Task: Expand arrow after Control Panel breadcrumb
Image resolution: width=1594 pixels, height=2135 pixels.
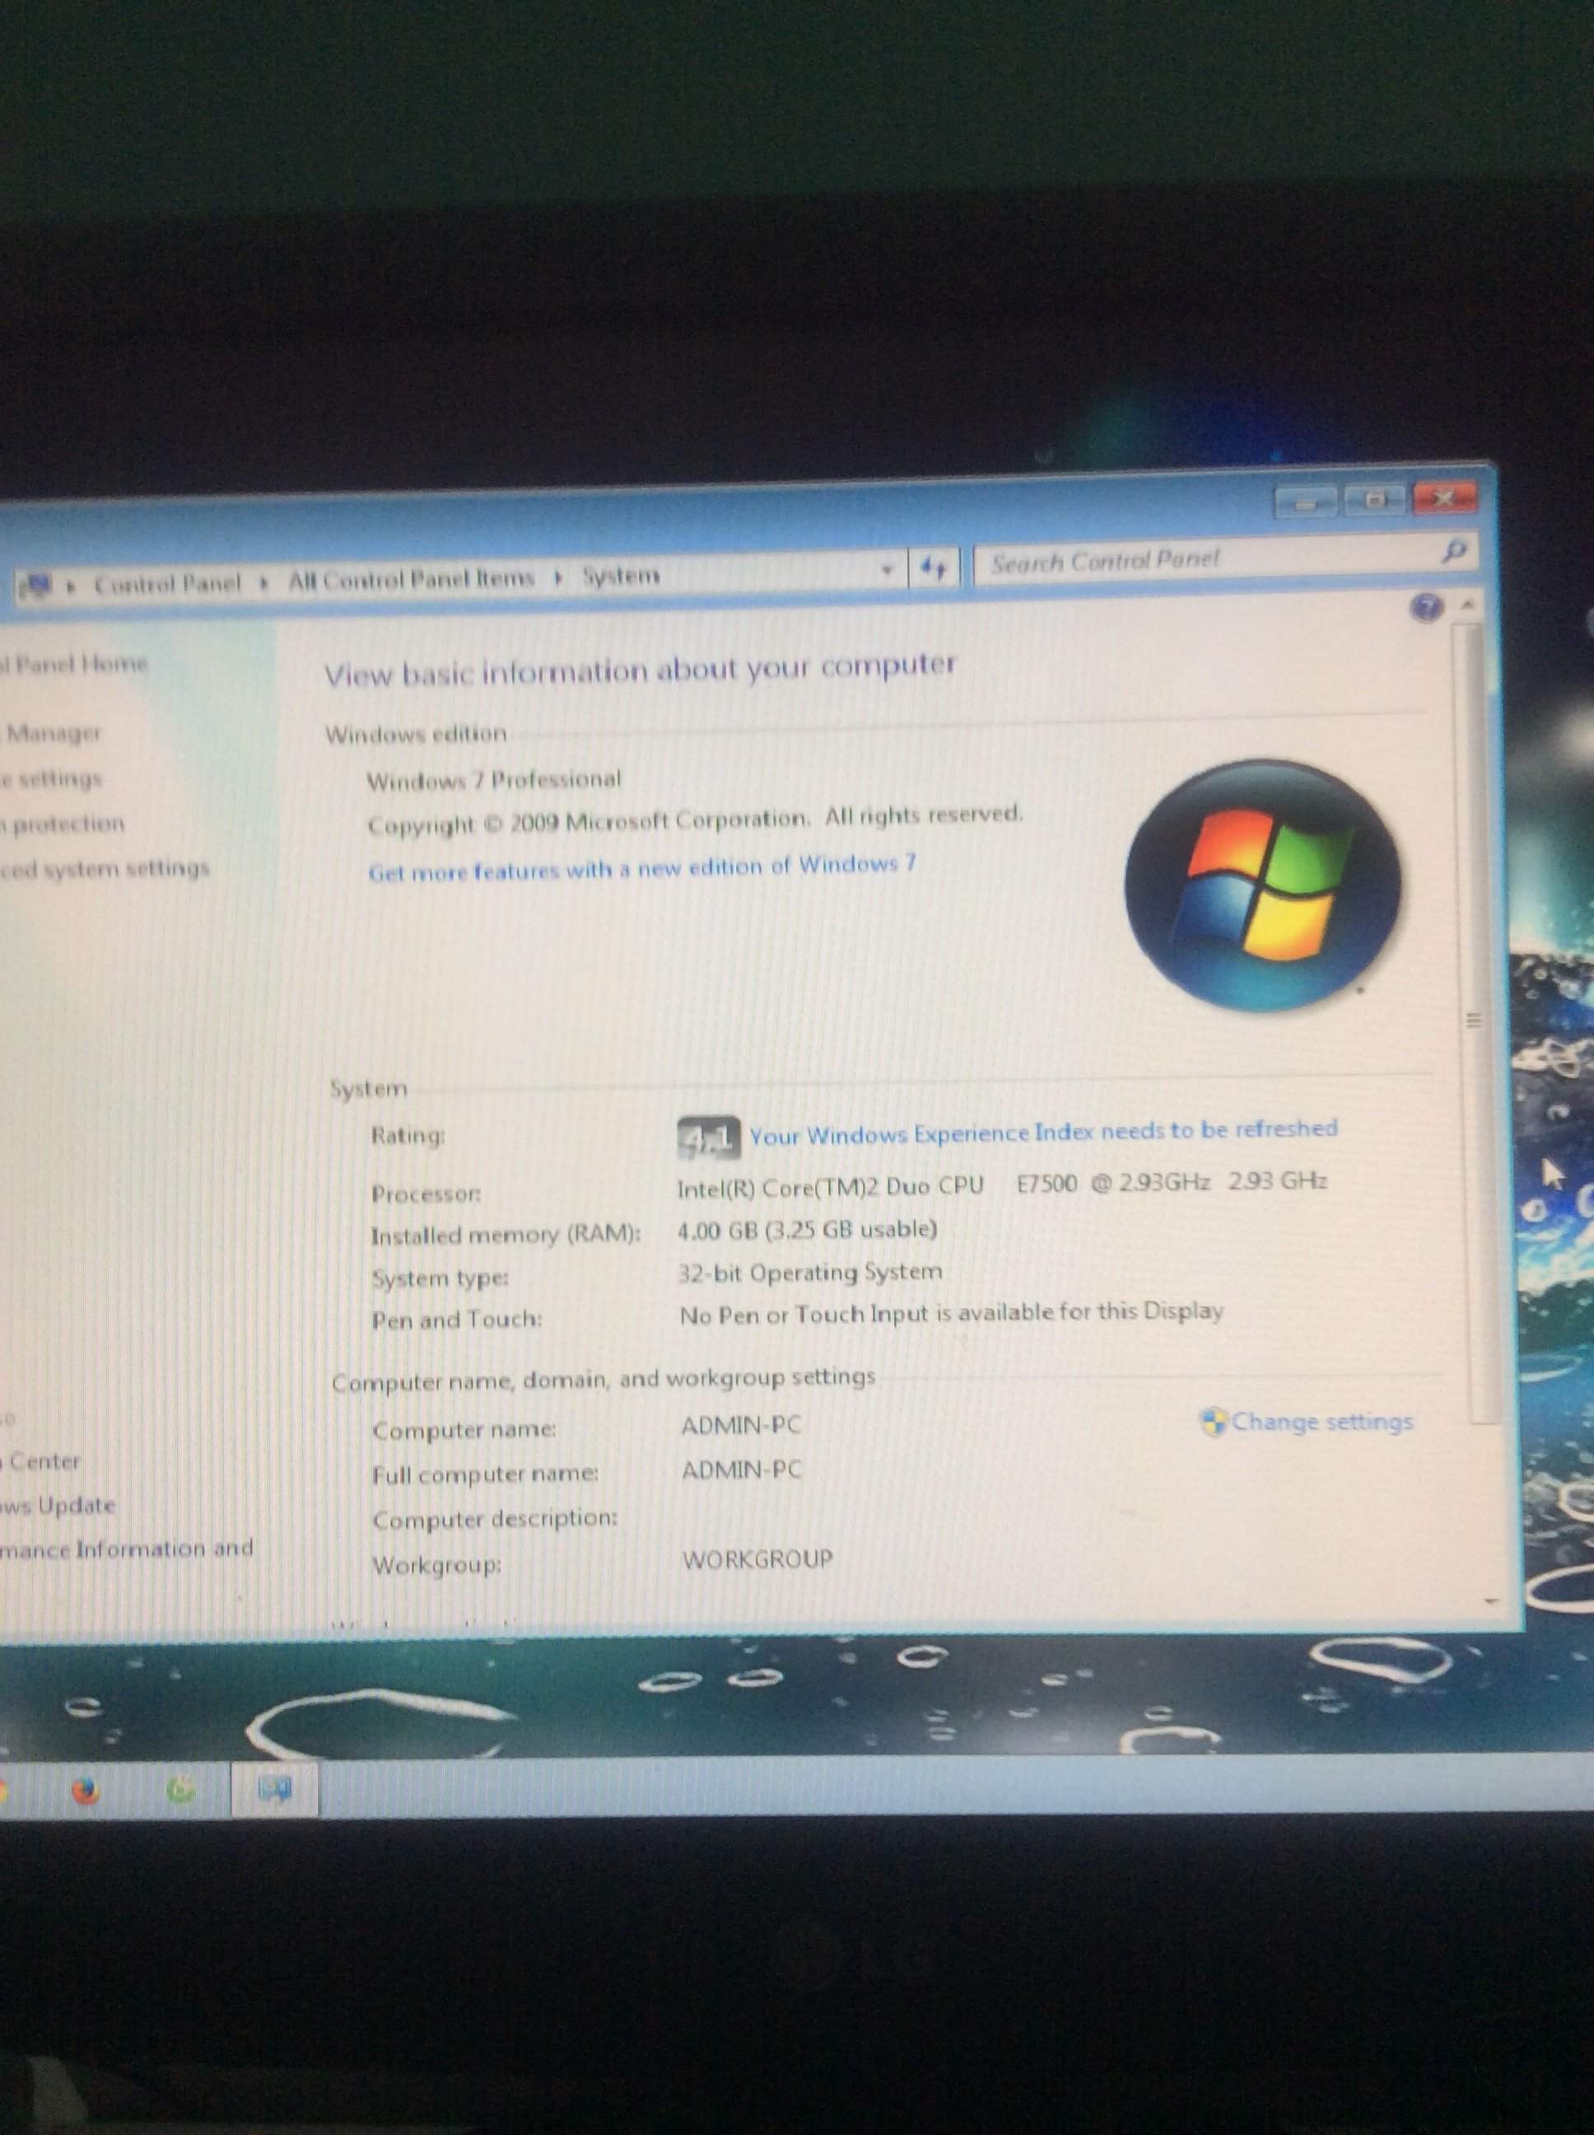Action: tap(264, 582)
